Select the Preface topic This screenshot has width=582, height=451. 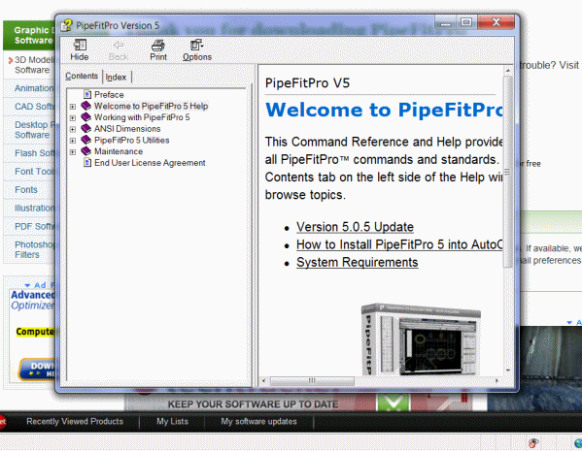pyautogui.click(x=109, y=95)
